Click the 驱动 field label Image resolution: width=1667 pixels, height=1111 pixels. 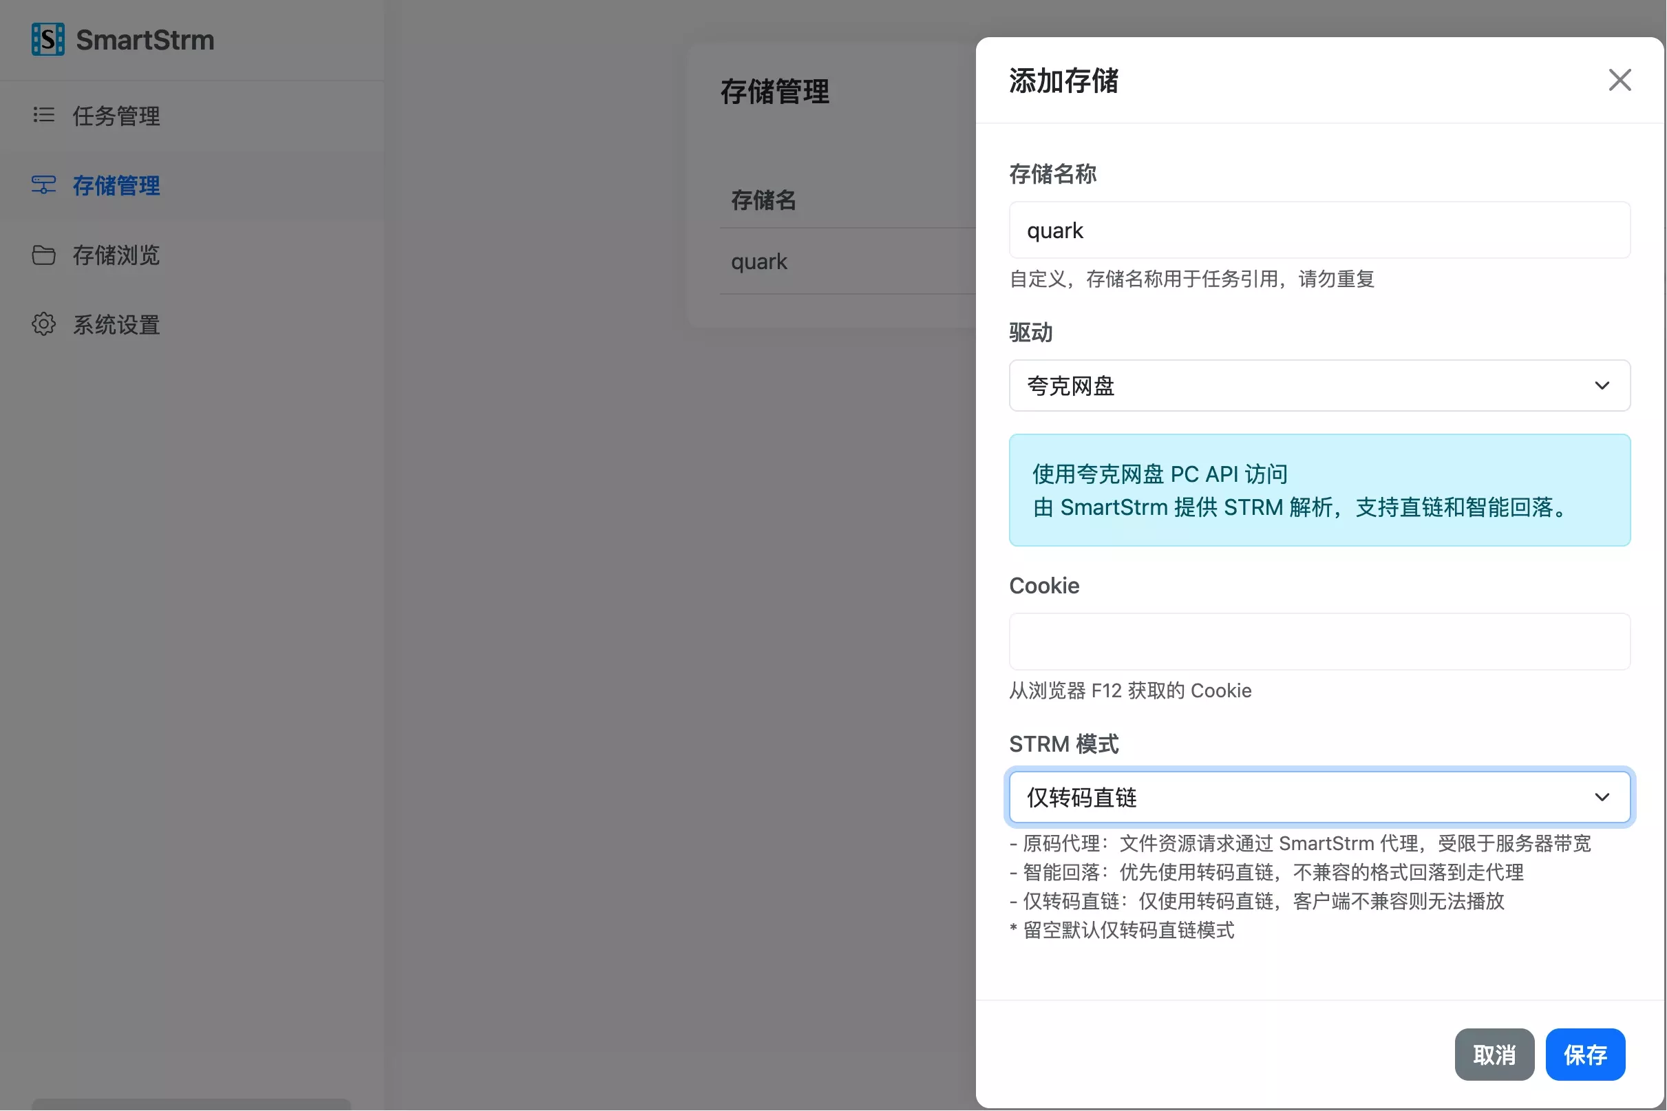[x=1031, y=332]
